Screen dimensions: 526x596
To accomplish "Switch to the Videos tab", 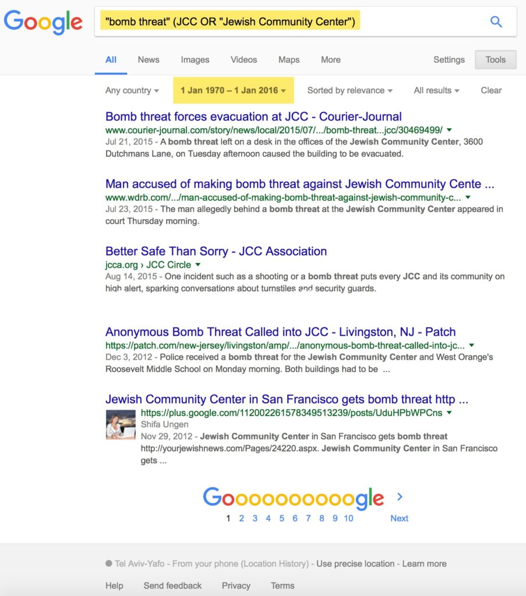I will (x=243, y=60).
